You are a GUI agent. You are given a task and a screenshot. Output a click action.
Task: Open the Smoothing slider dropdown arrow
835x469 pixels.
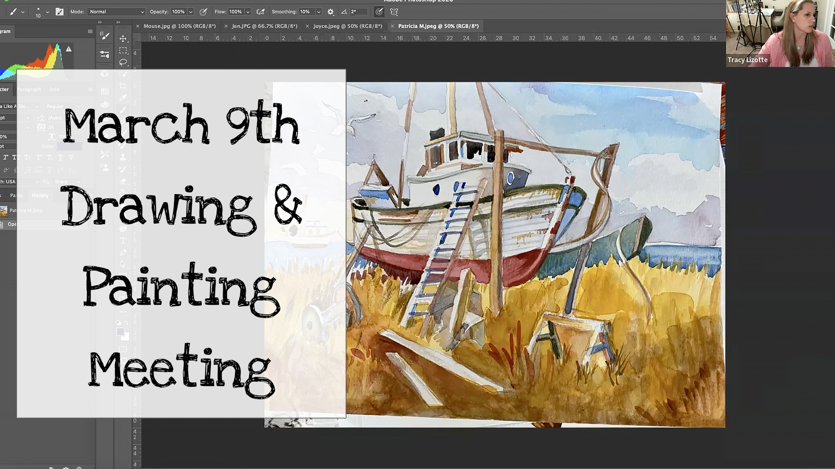318,12
